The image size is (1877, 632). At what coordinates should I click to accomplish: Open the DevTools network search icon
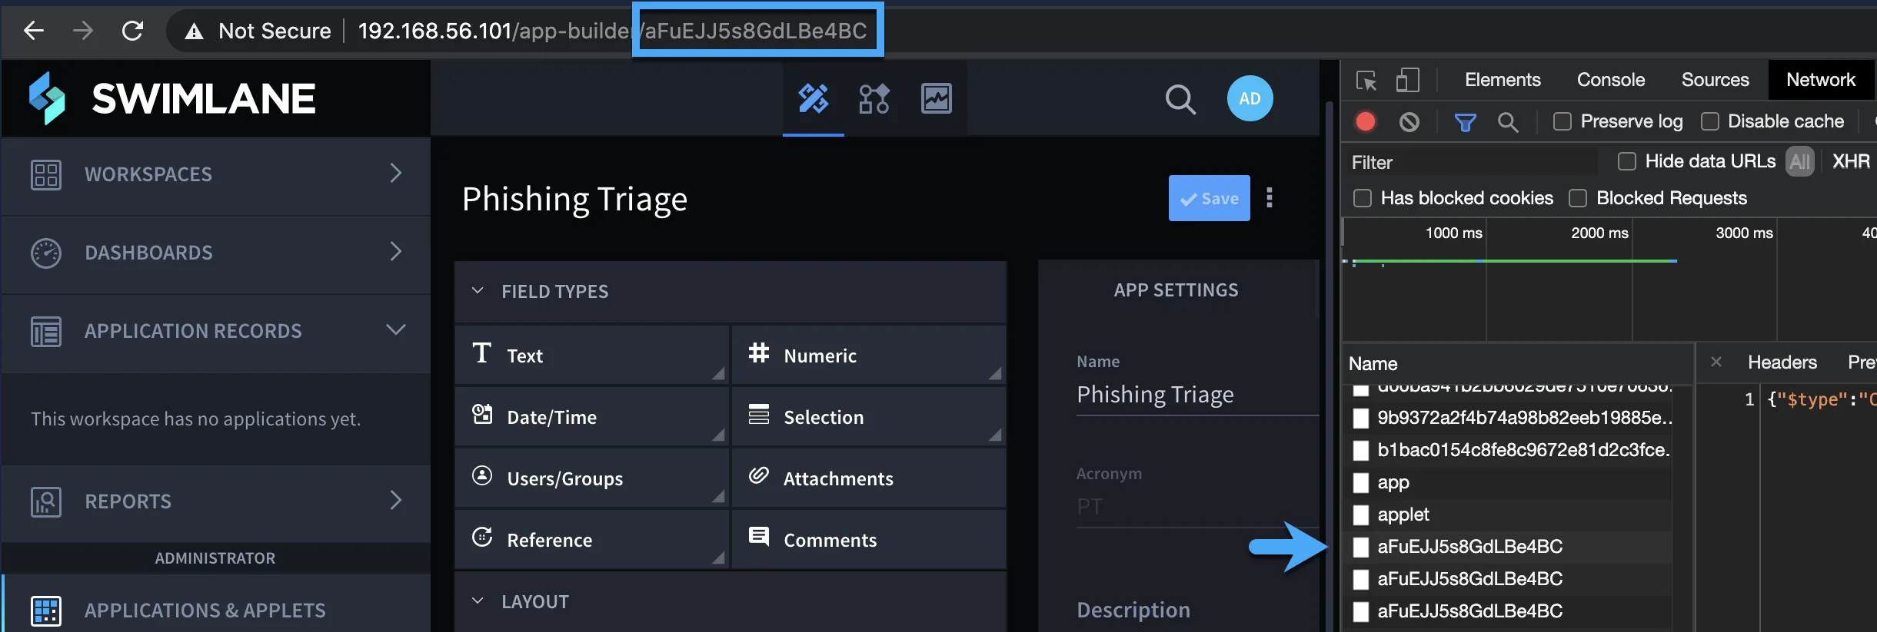[1508, 122]
